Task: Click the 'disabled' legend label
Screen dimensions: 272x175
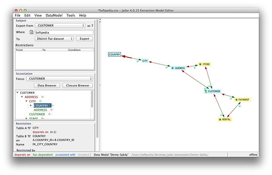Action: tap(83, 155)
